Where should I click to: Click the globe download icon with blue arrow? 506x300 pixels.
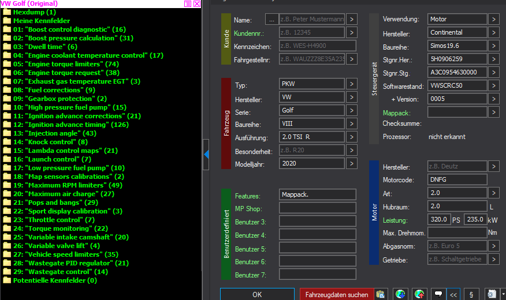coord(400,294)
